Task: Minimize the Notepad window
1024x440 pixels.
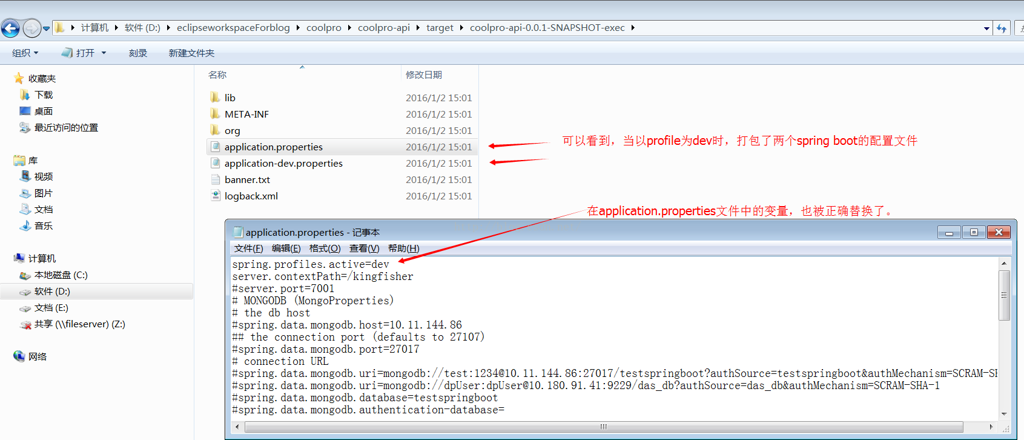Action: point(949,232)
